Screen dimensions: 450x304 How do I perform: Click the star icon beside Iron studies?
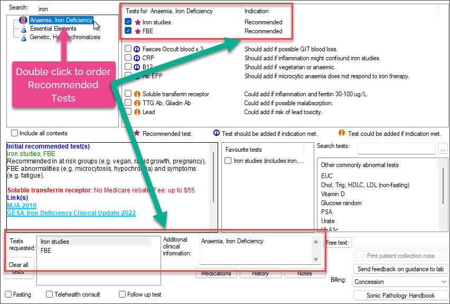point(138,23)
